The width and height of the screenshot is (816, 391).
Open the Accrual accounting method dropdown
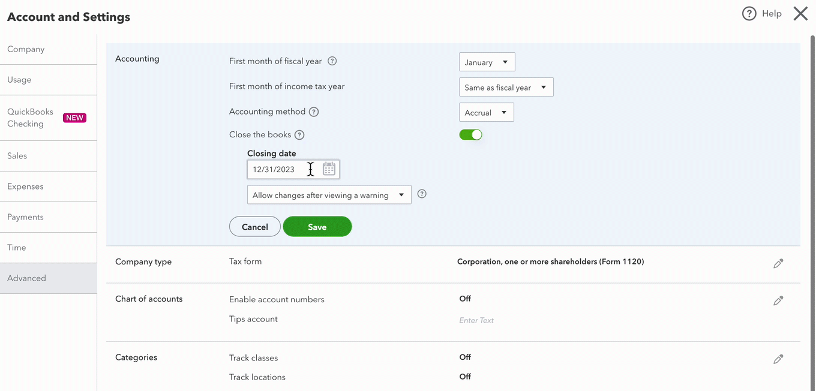486,113
